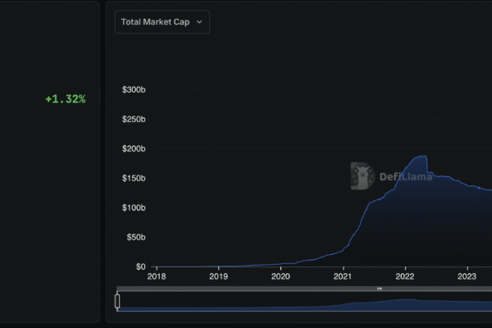Click the 2018 x-axis year label
This screenshot has width=492, height=328.
pyautogui.click(x=157, y=277)
